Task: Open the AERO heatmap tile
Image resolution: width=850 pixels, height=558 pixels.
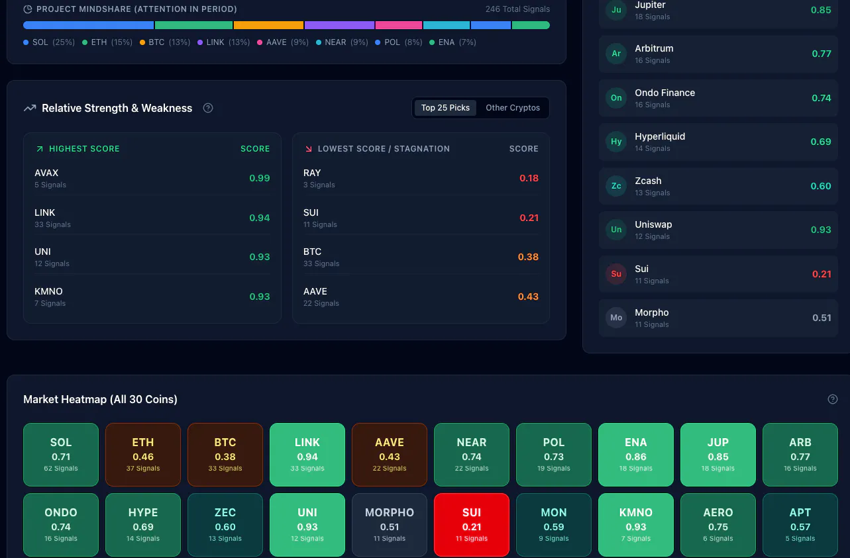Action: (718, 525)
